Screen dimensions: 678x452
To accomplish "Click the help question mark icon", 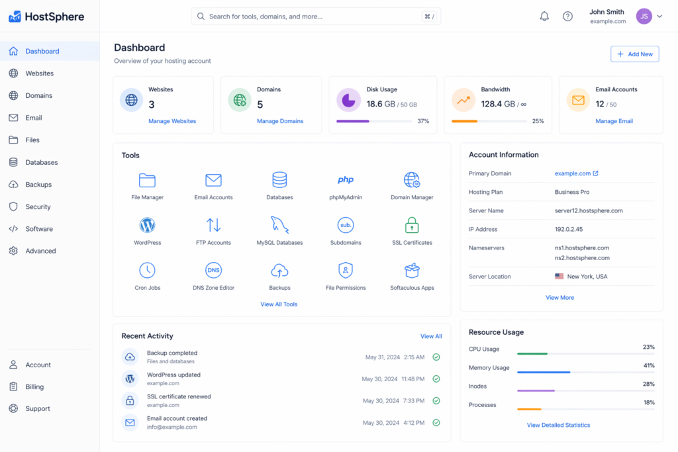I will (567, 17).
